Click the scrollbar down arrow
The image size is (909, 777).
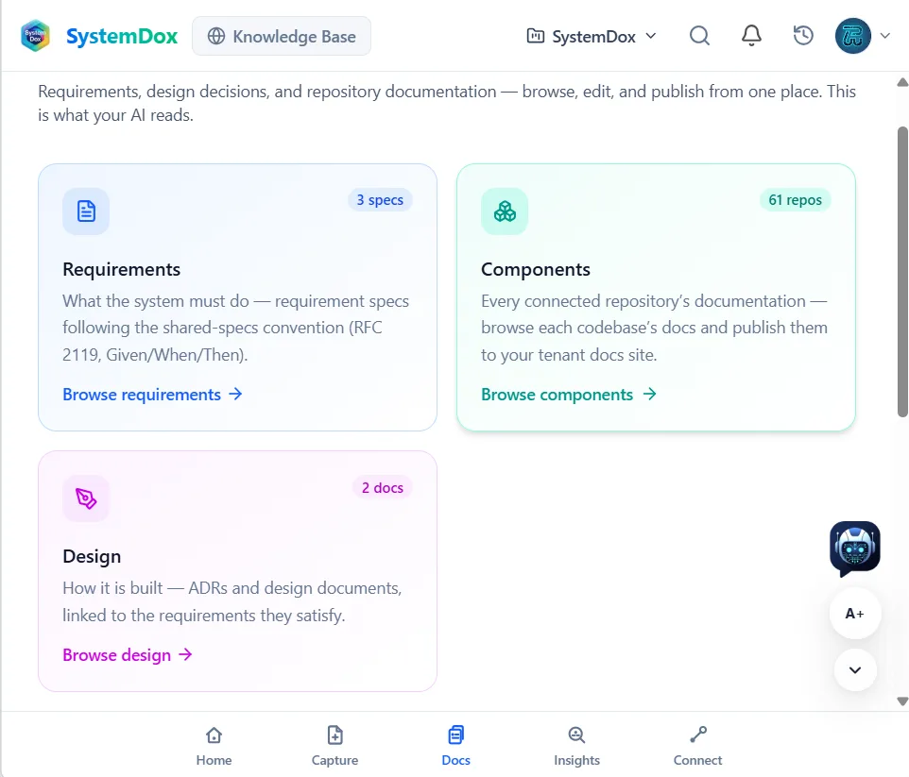[902, 701]
